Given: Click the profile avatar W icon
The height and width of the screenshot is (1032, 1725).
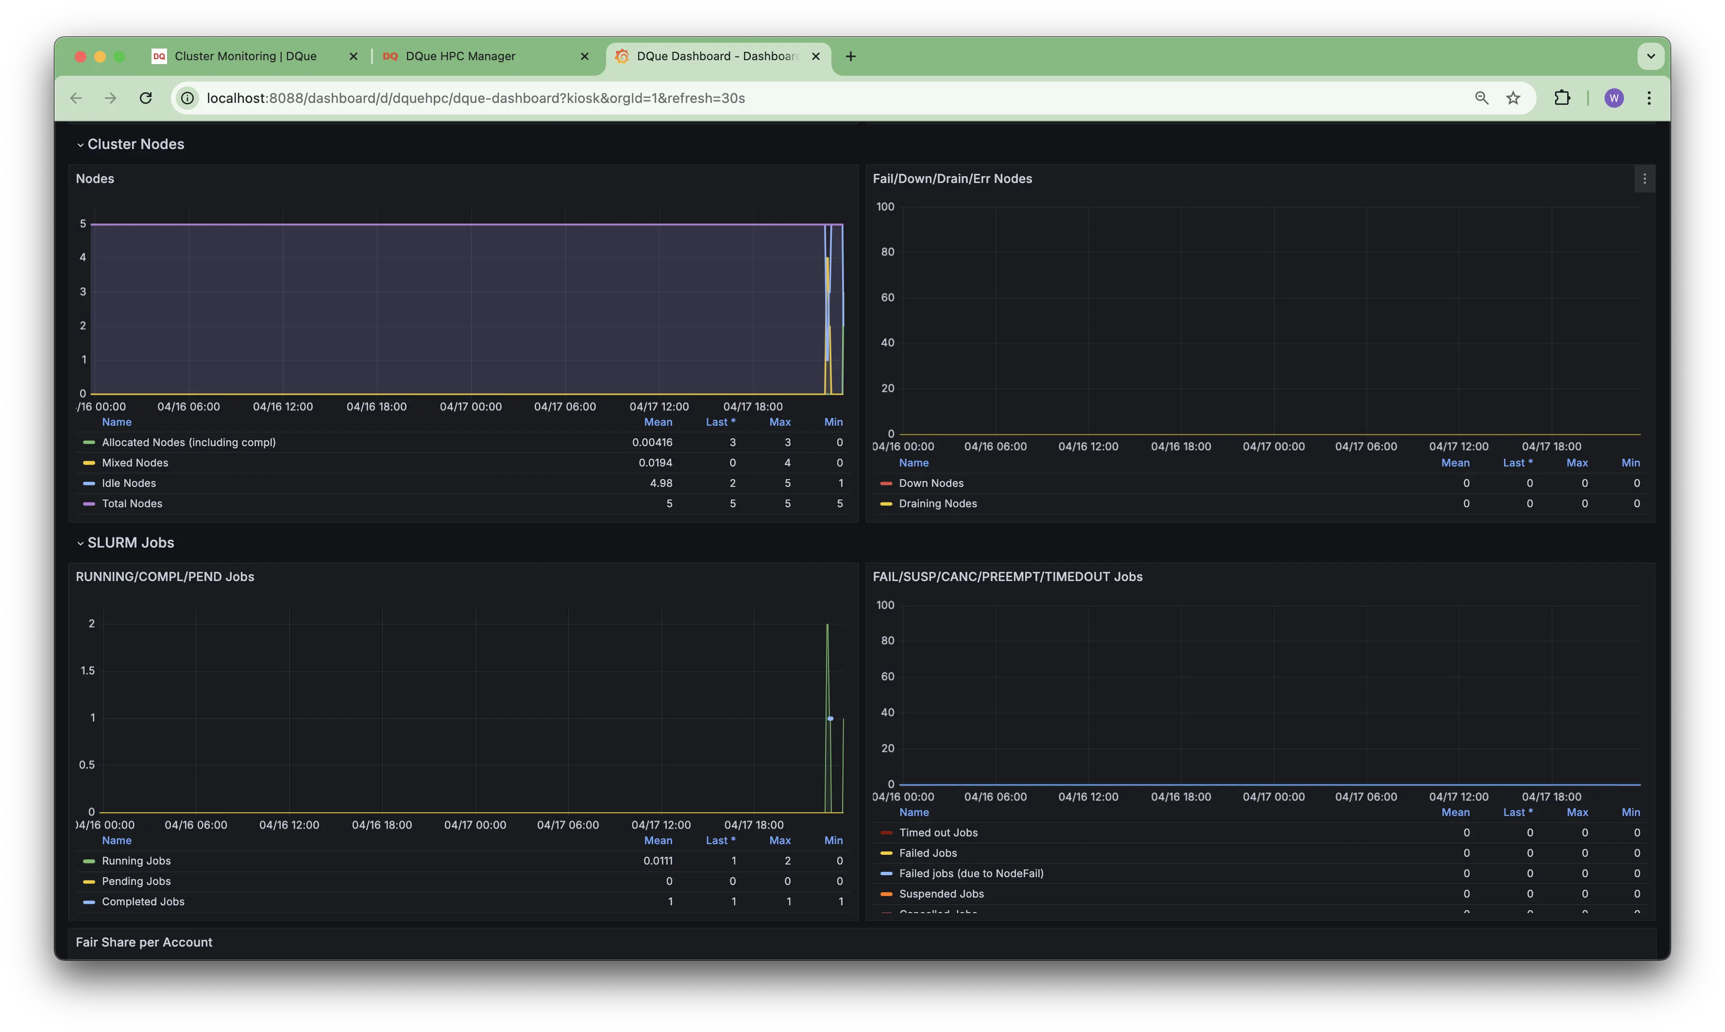Looking at the screenshot, I should (x=1614, y=98).
